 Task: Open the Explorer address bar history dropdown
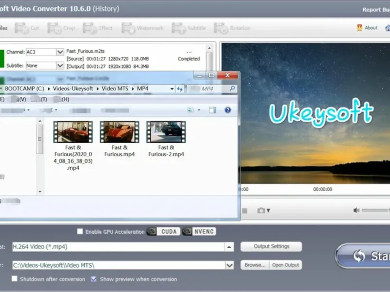click(x=172, y=89)
